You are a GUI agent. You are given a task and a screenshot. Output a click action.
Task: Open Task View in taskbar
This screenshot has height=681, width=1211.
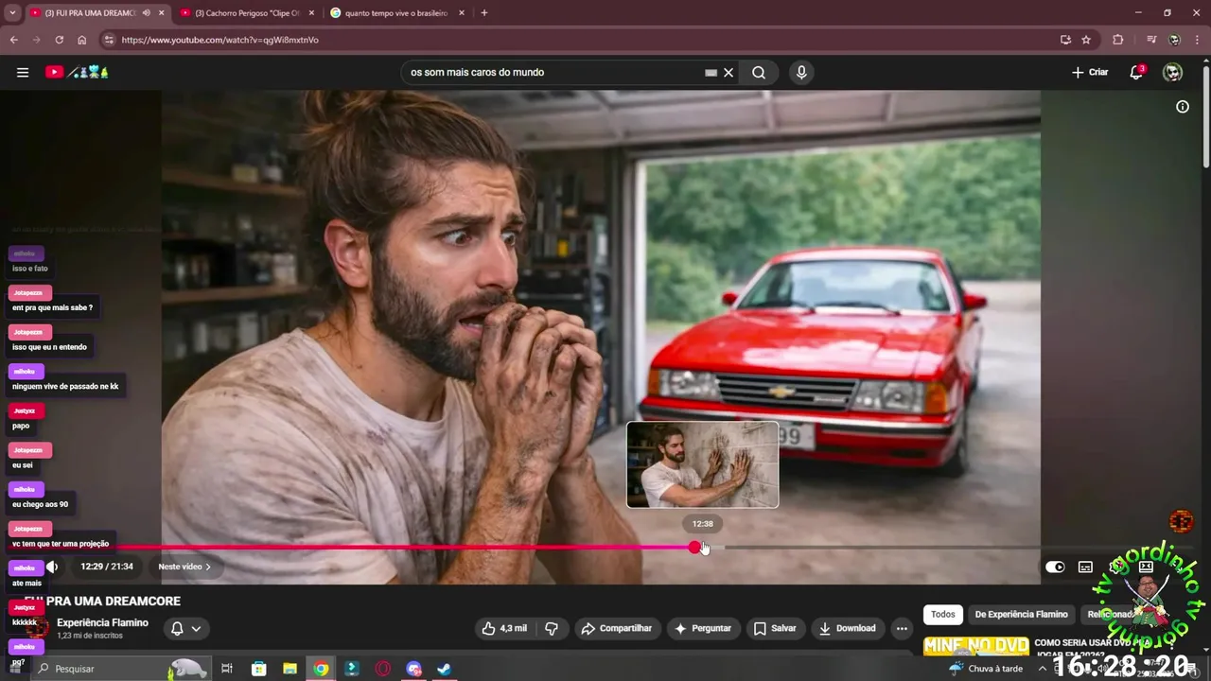click(x=227, y=669)
